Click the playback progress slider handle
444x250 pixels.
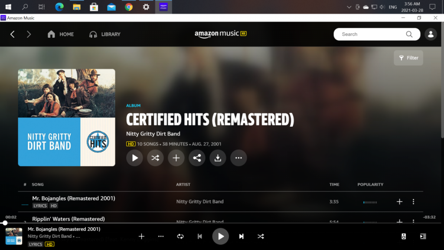[5, 223]
